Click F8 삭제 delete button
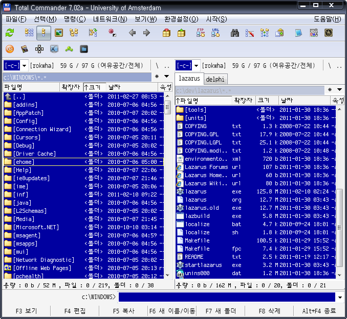 (270, 311)
